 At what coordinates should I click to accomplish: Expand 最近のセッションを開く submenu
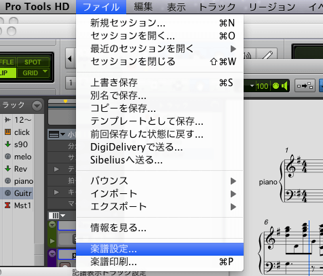coord(159,49)
